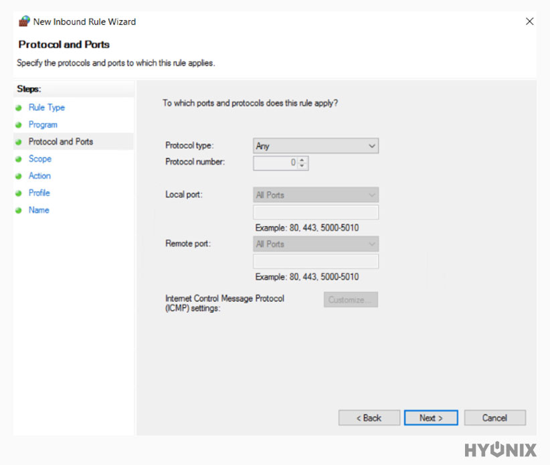Click the Next button
Image resolution: width=550 pixels, height=465 pixels.
[x=430, y=417]
